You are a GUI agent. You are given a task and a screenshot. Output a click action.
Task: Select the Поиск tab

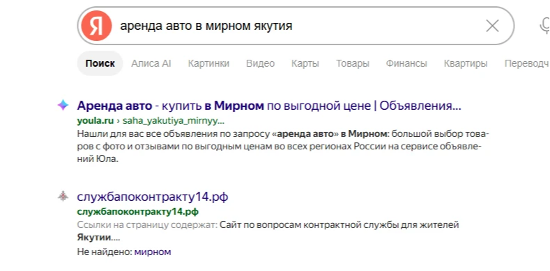click(100, 63)
